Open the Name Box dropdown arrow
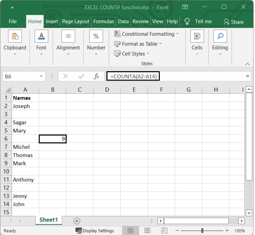 [41, 76]
